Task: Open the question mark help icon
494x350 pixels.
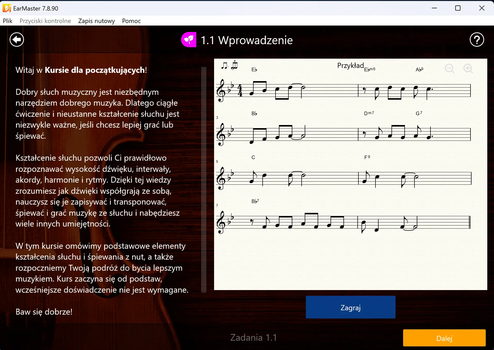Action: click(x=477, y=40)
